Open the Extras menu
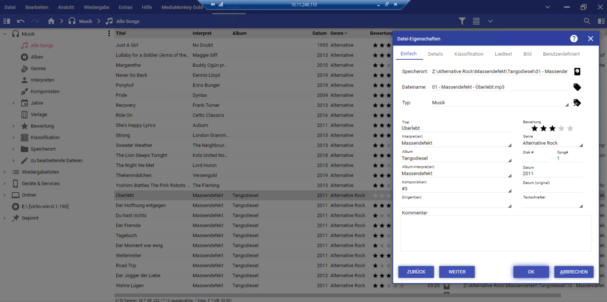Screen dimensions: 607x302 click(125, 7)
